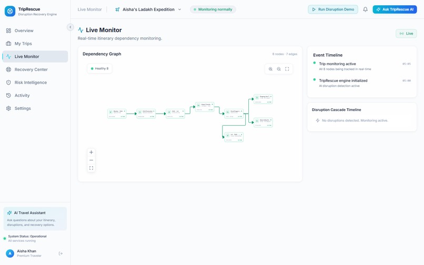Select the Mumbai → Delhi flight node
424x265 pixels.
tap(117, 114)
